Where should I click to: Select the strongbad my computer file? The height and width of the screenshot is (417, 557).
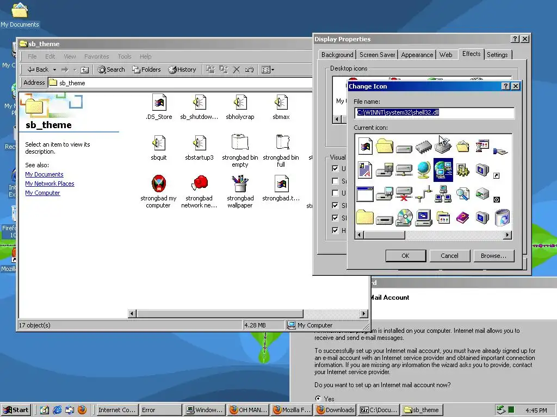click(x=158, y=192)
